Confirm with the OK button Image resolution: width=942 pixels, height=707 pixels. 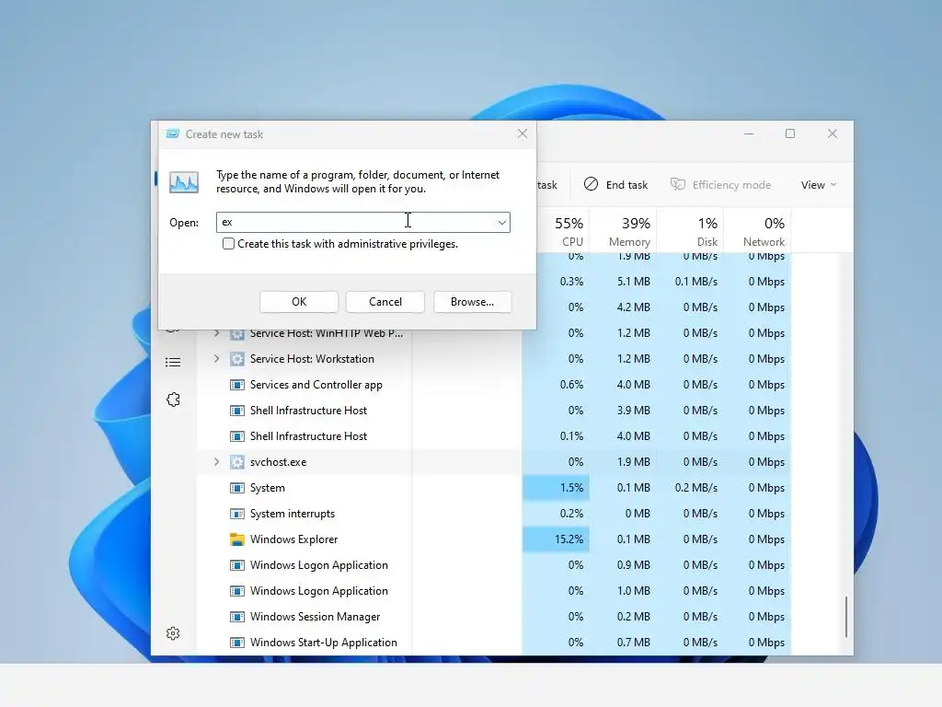click(x=299, y=302)
